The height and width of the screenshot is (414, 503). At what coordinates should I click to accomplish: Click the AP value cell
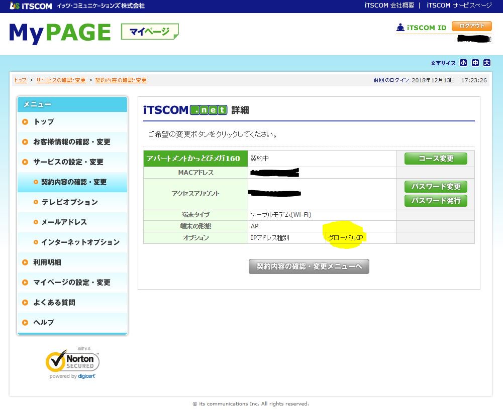[x=322, y=226]
